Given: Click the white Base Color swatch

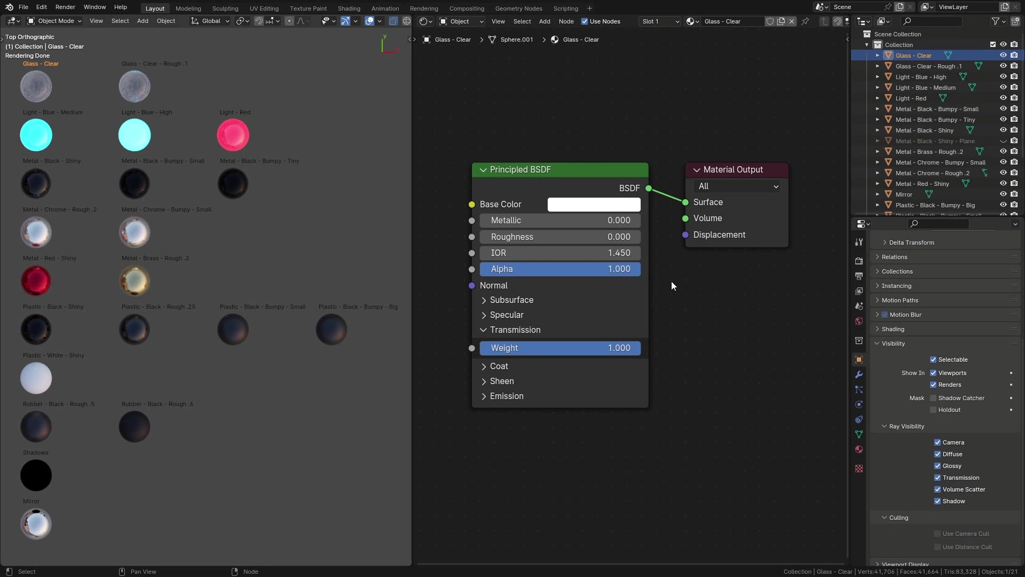Looking at the screenshot, I should (x=594, y=205).
